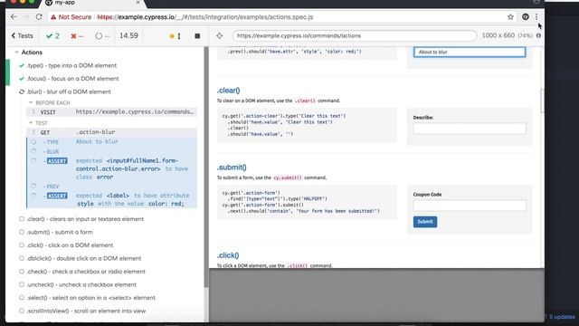579x326 pixels.
Task: Open .clear() - clears an input test
Action: 85,219
